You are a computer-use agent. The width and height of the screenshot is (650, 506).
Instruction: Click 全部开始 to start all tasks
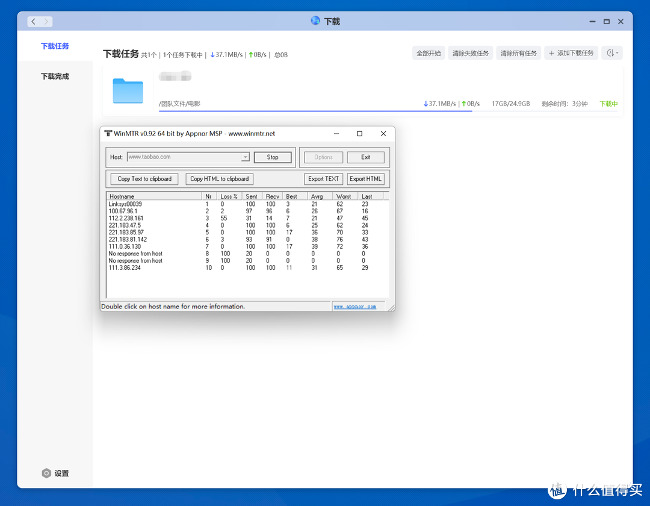point(429,53)
